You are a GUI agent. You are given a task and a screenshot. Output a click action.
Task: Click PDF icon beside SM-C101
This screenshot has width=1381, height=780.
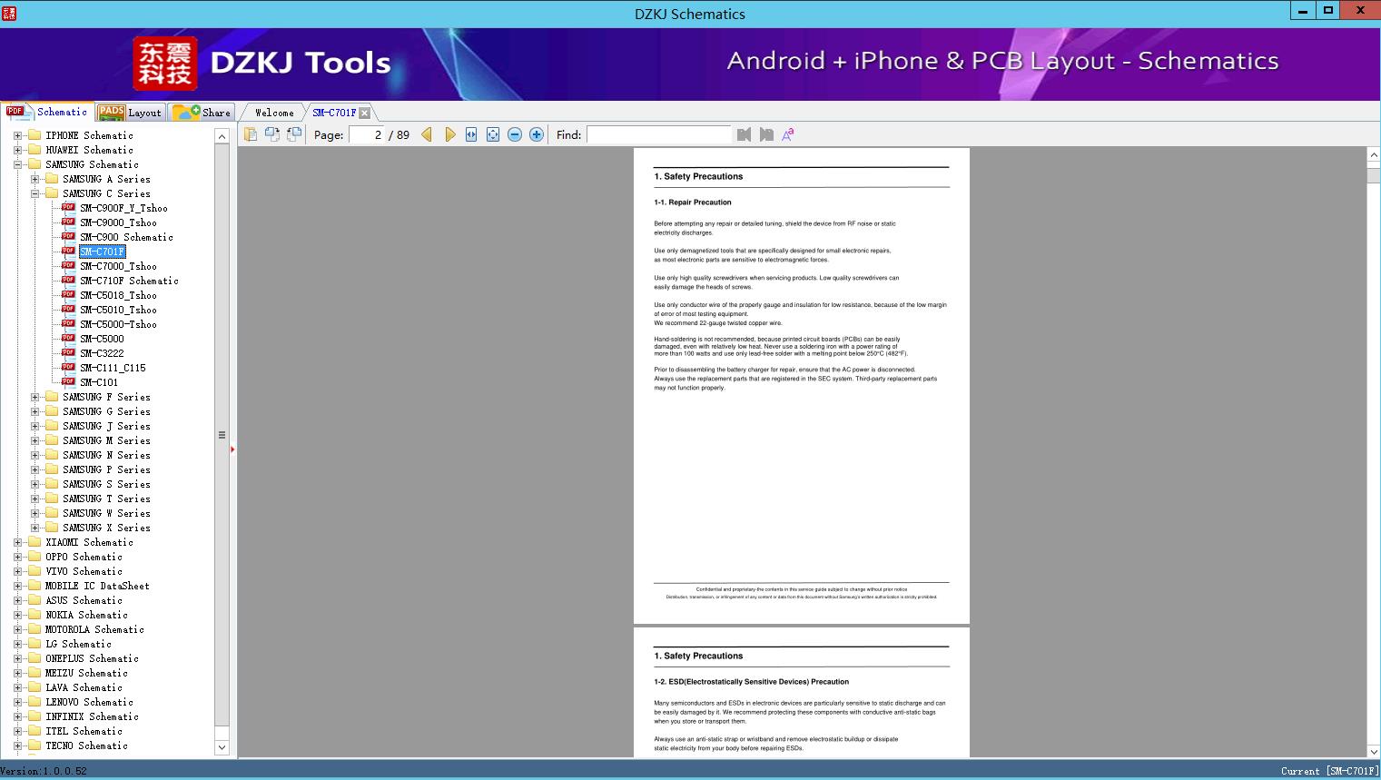(x=68, y=382)
